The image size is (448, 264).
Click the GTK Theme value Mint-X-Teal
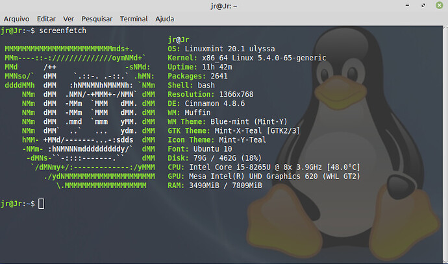click(x=238, y=131)
